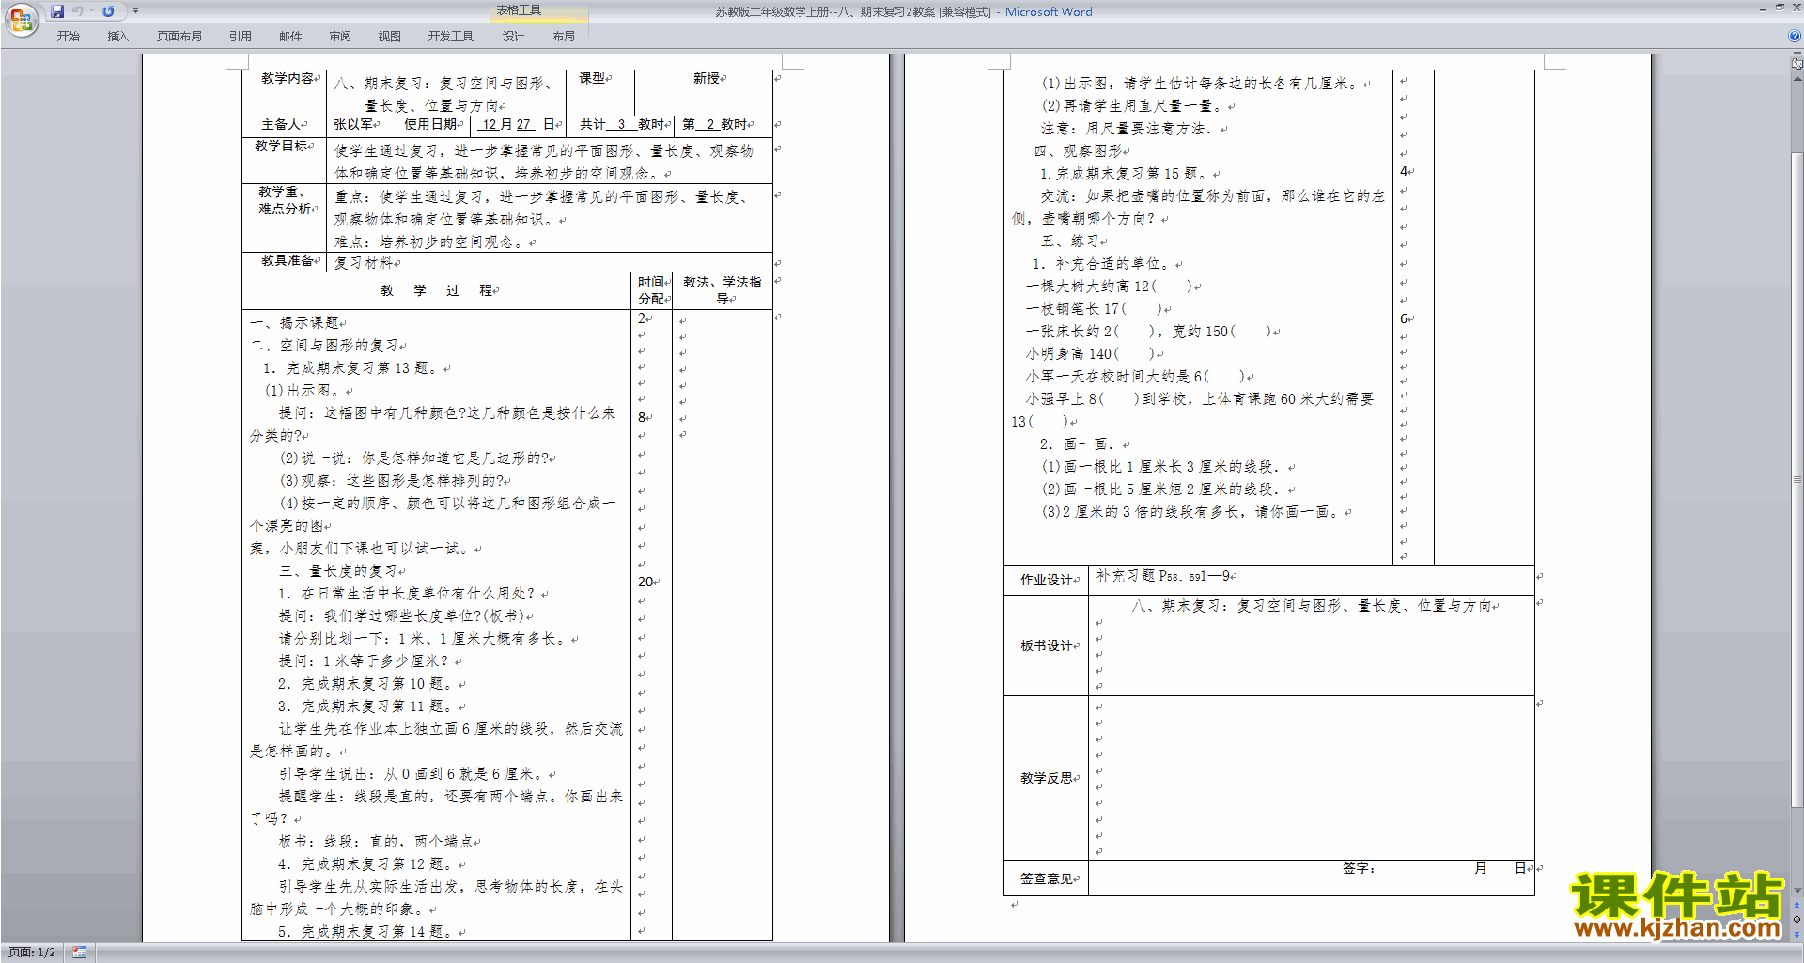Open the 开发工具 ribbon tab
Viewport: 1804px width, 963px height.
pyautogui.click(x=451, y=36)
